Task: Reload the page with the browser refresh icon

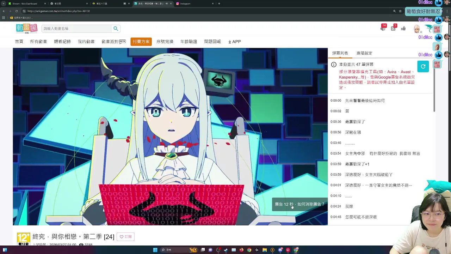Action: (x=16, y=11)
